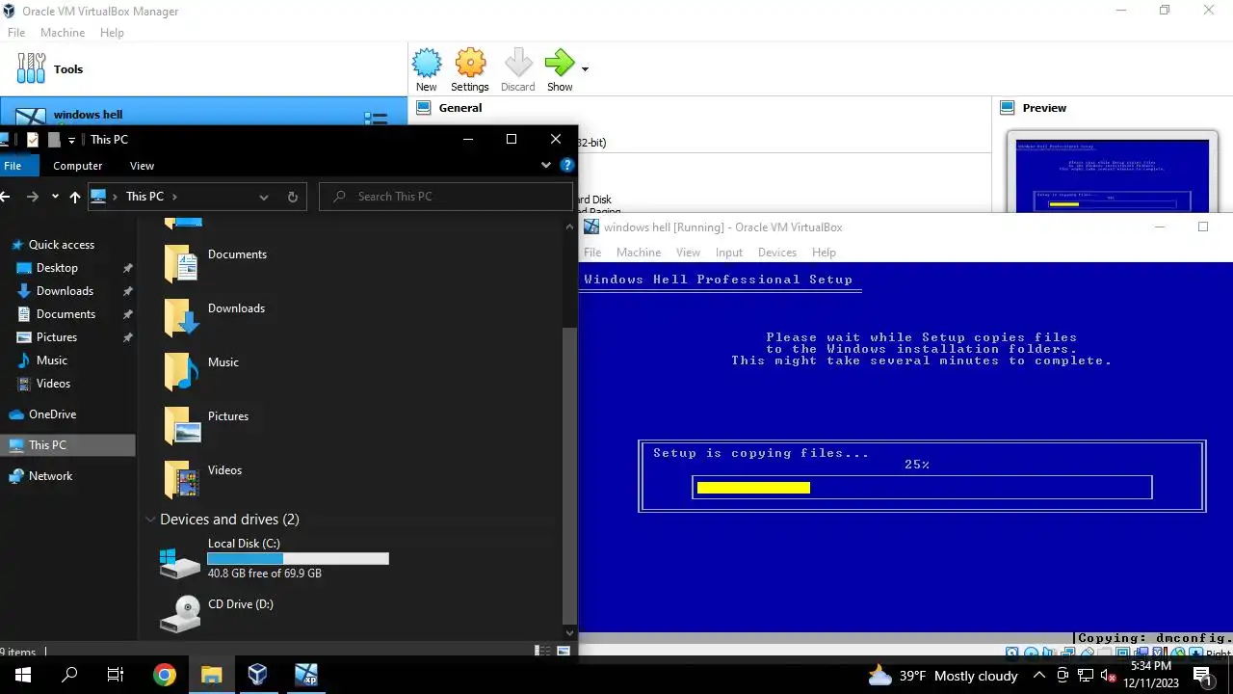Switch to Computer ribbon tab in Explorer
The height and width of the screenshot is (694, 1233).
pos(78,166)
